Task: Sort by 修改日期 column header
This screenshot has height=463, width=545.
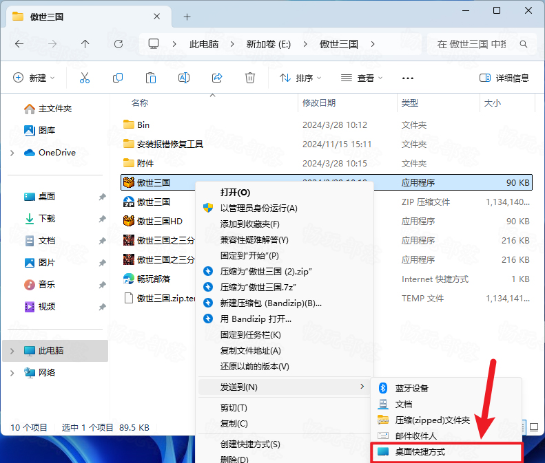Action: coord(319,103)
